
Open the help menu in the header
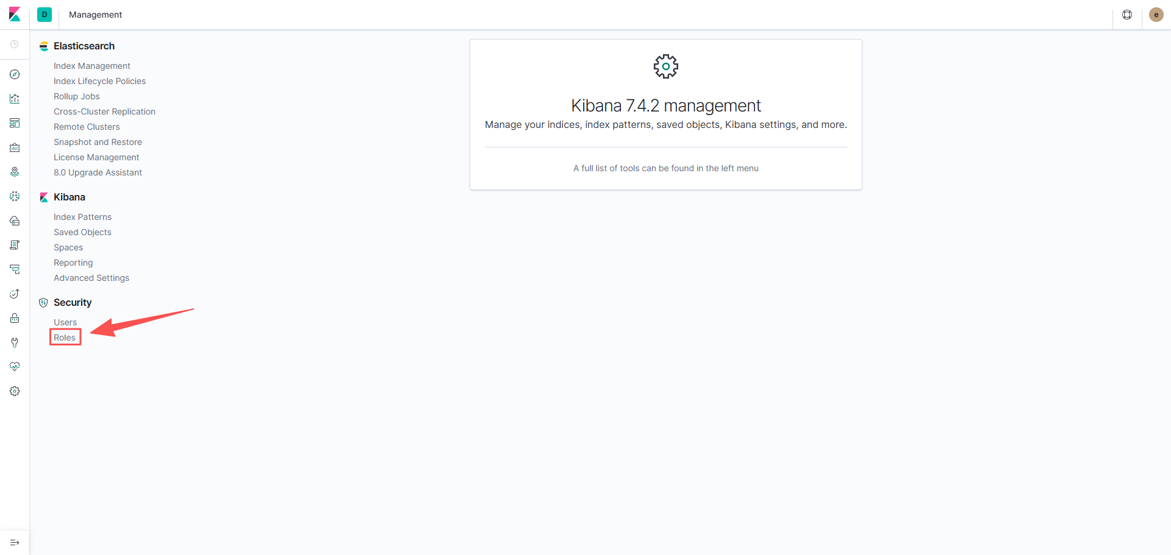point(1127,15)
